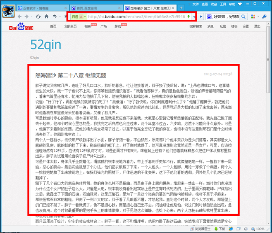Click the popup windows status icon
This screenshot has width=272, height=233.
239,229
